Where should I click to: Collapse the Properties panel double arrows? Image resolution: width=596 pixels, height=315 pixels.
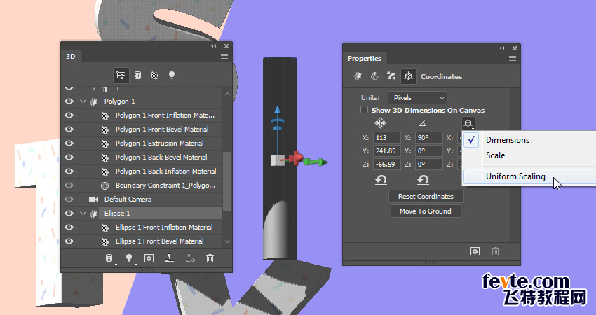(x=502, y=48)
